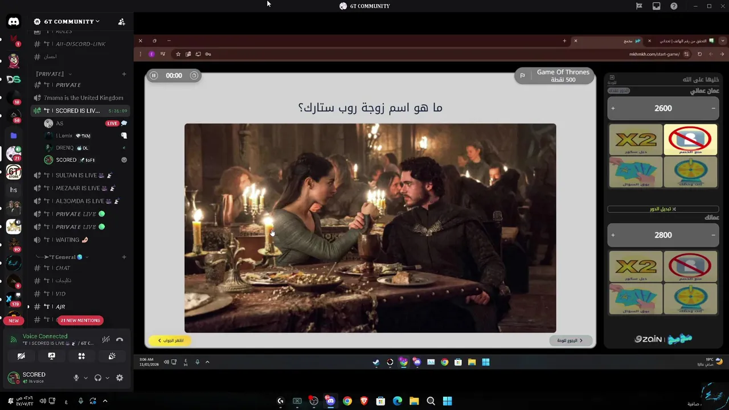This screenshot has height=410, width=729.
Task: Open headphone output options dropdown arrow
Action: coord(107,378)
